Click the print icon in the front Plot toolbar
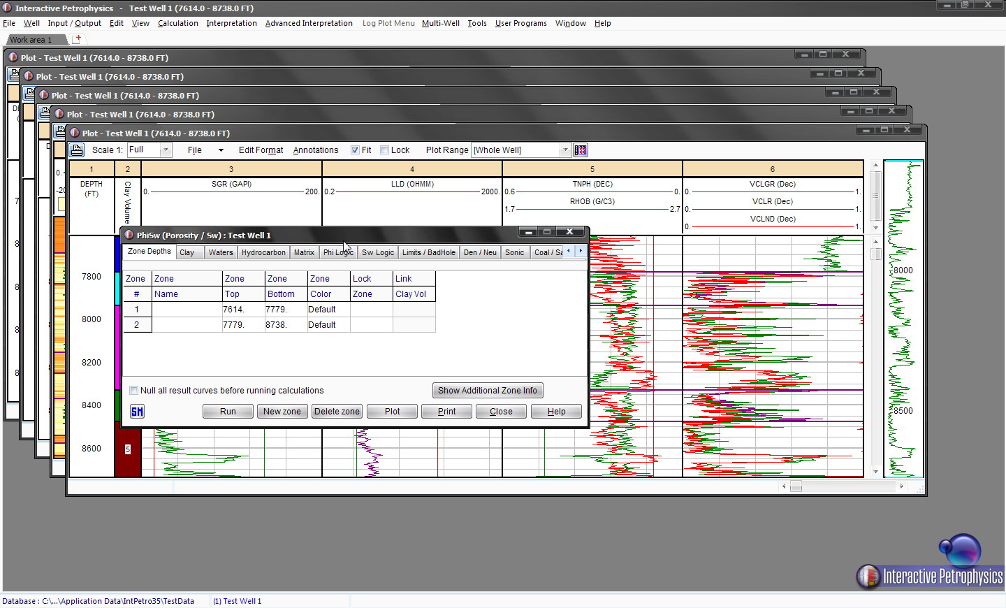This screenshot has width=1006, height=608. pyautogui.click(x=77, y=150)
